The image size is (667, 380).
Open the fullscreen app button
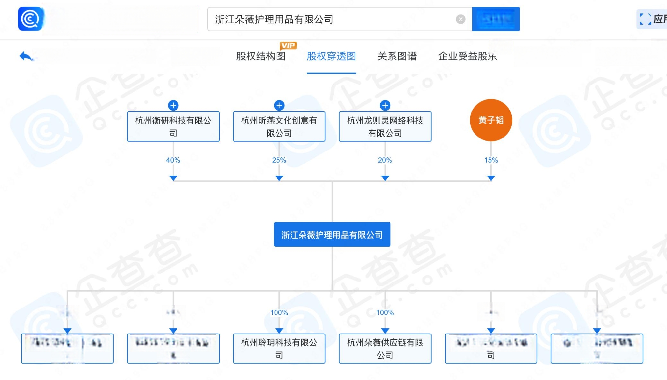pos(652,19)
